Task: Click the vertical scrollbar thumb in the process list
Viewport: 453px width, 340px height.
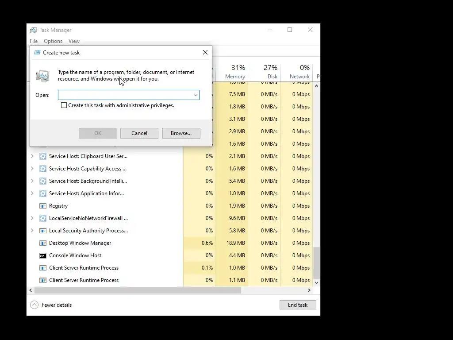Action: click(317, 262)
